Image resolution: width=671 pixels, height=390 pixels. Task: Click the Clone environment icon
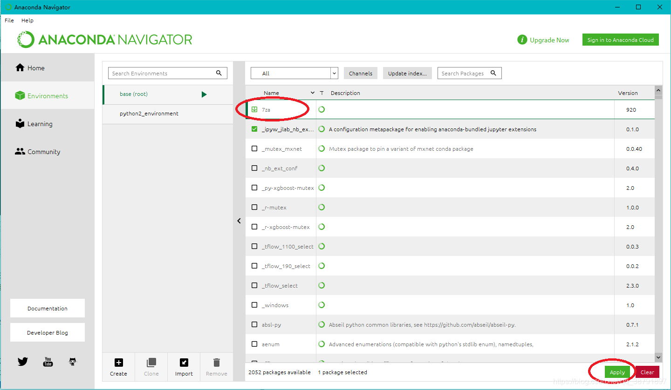click(151, 363)
